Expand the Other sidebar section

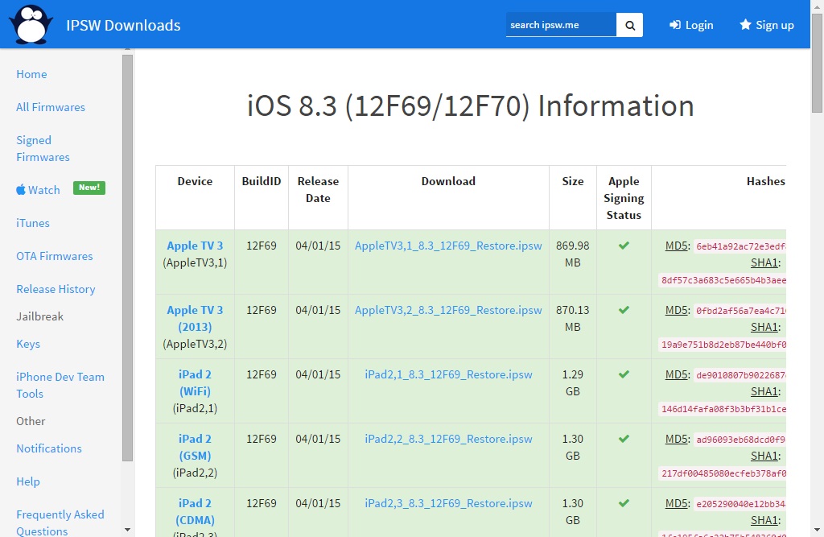tap(31, 421)
